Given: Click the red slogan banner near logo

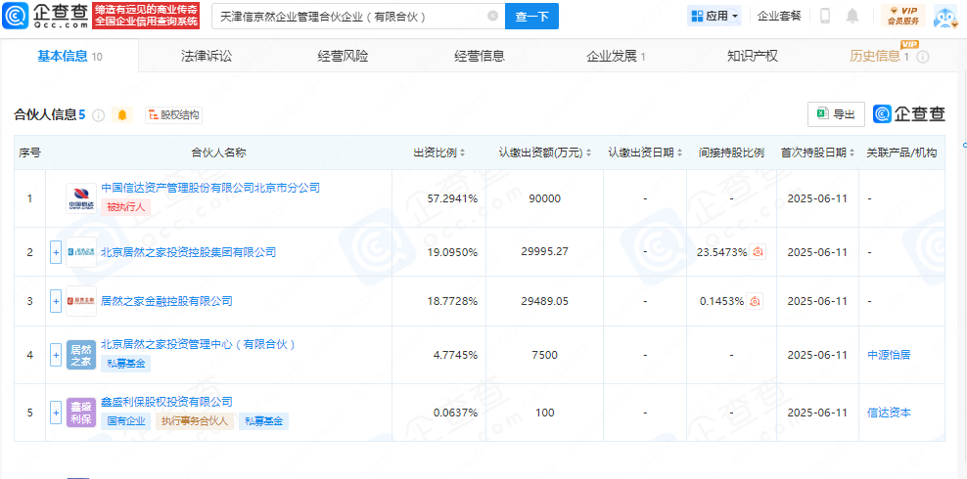Looking at the screenshot, I should [146, 16].
